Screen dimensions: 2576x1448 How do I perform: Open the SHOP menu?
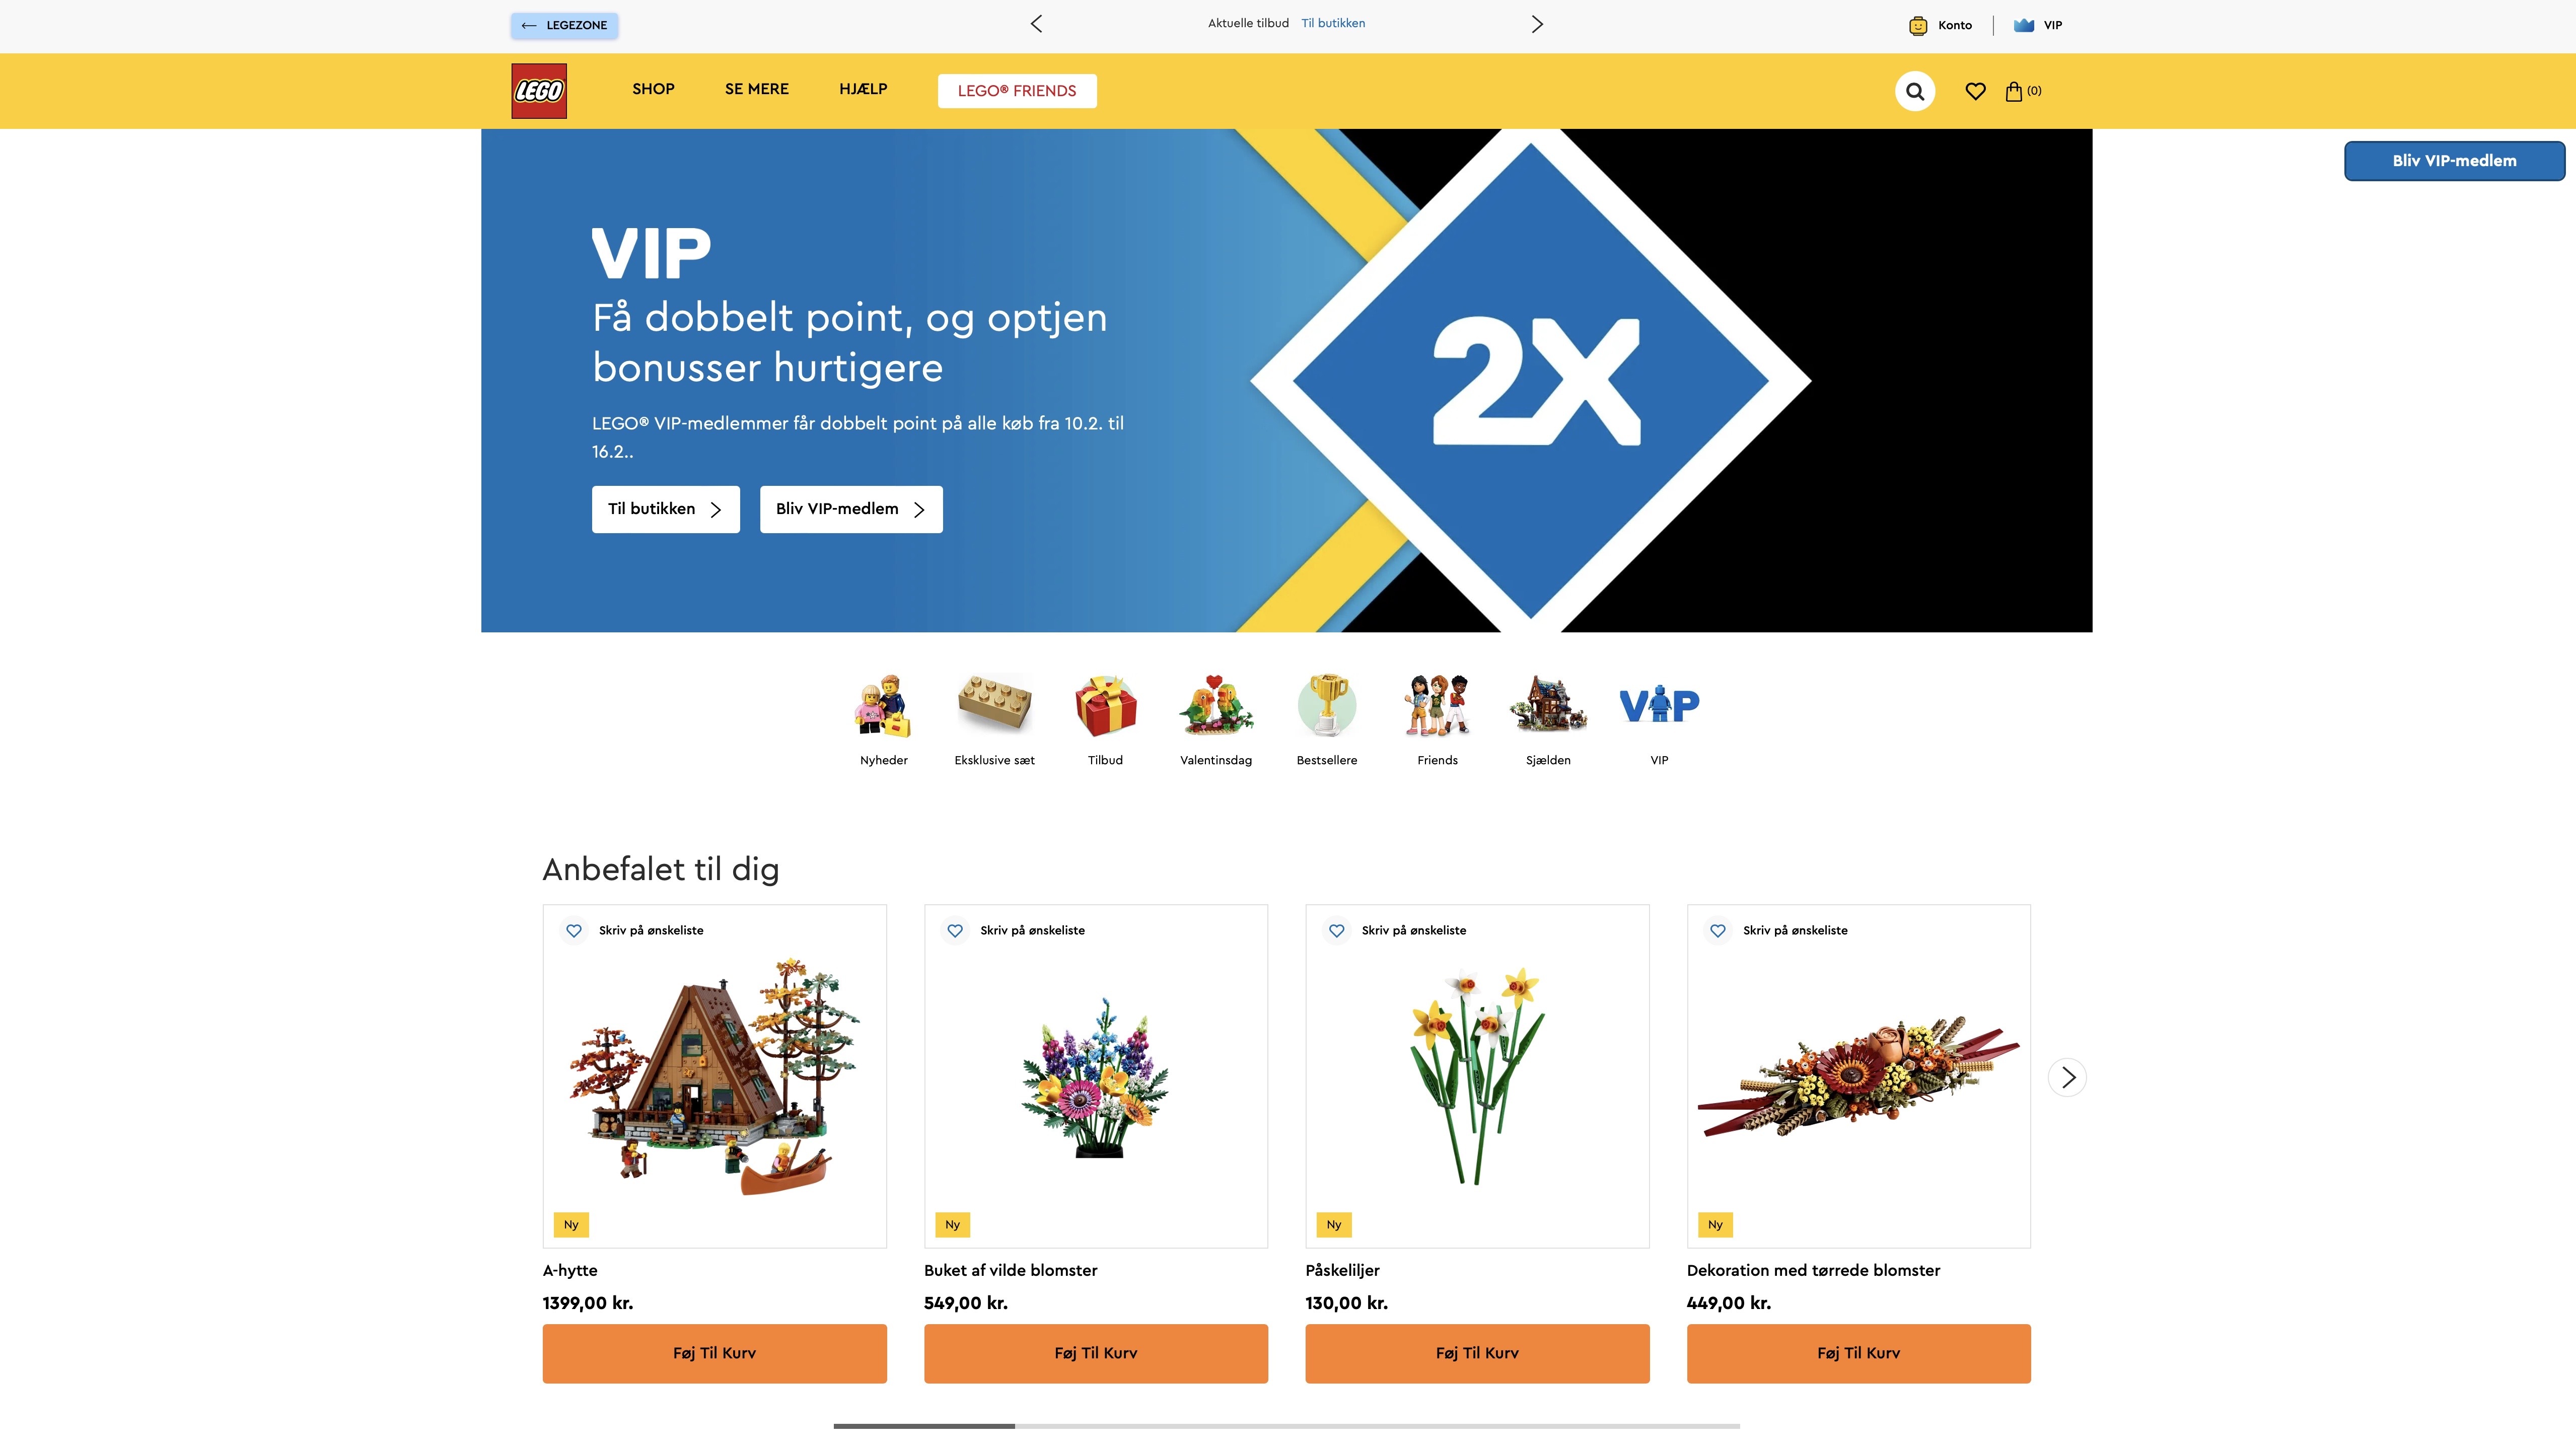tap(653, 89)
